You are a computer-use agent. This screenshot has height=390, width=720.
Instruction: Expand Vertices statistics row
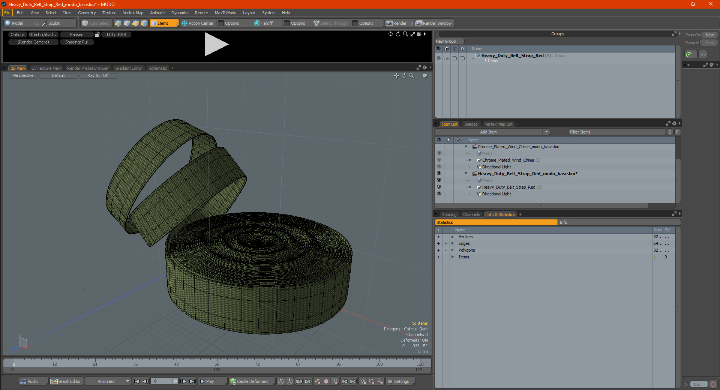(x=453, y=237)
